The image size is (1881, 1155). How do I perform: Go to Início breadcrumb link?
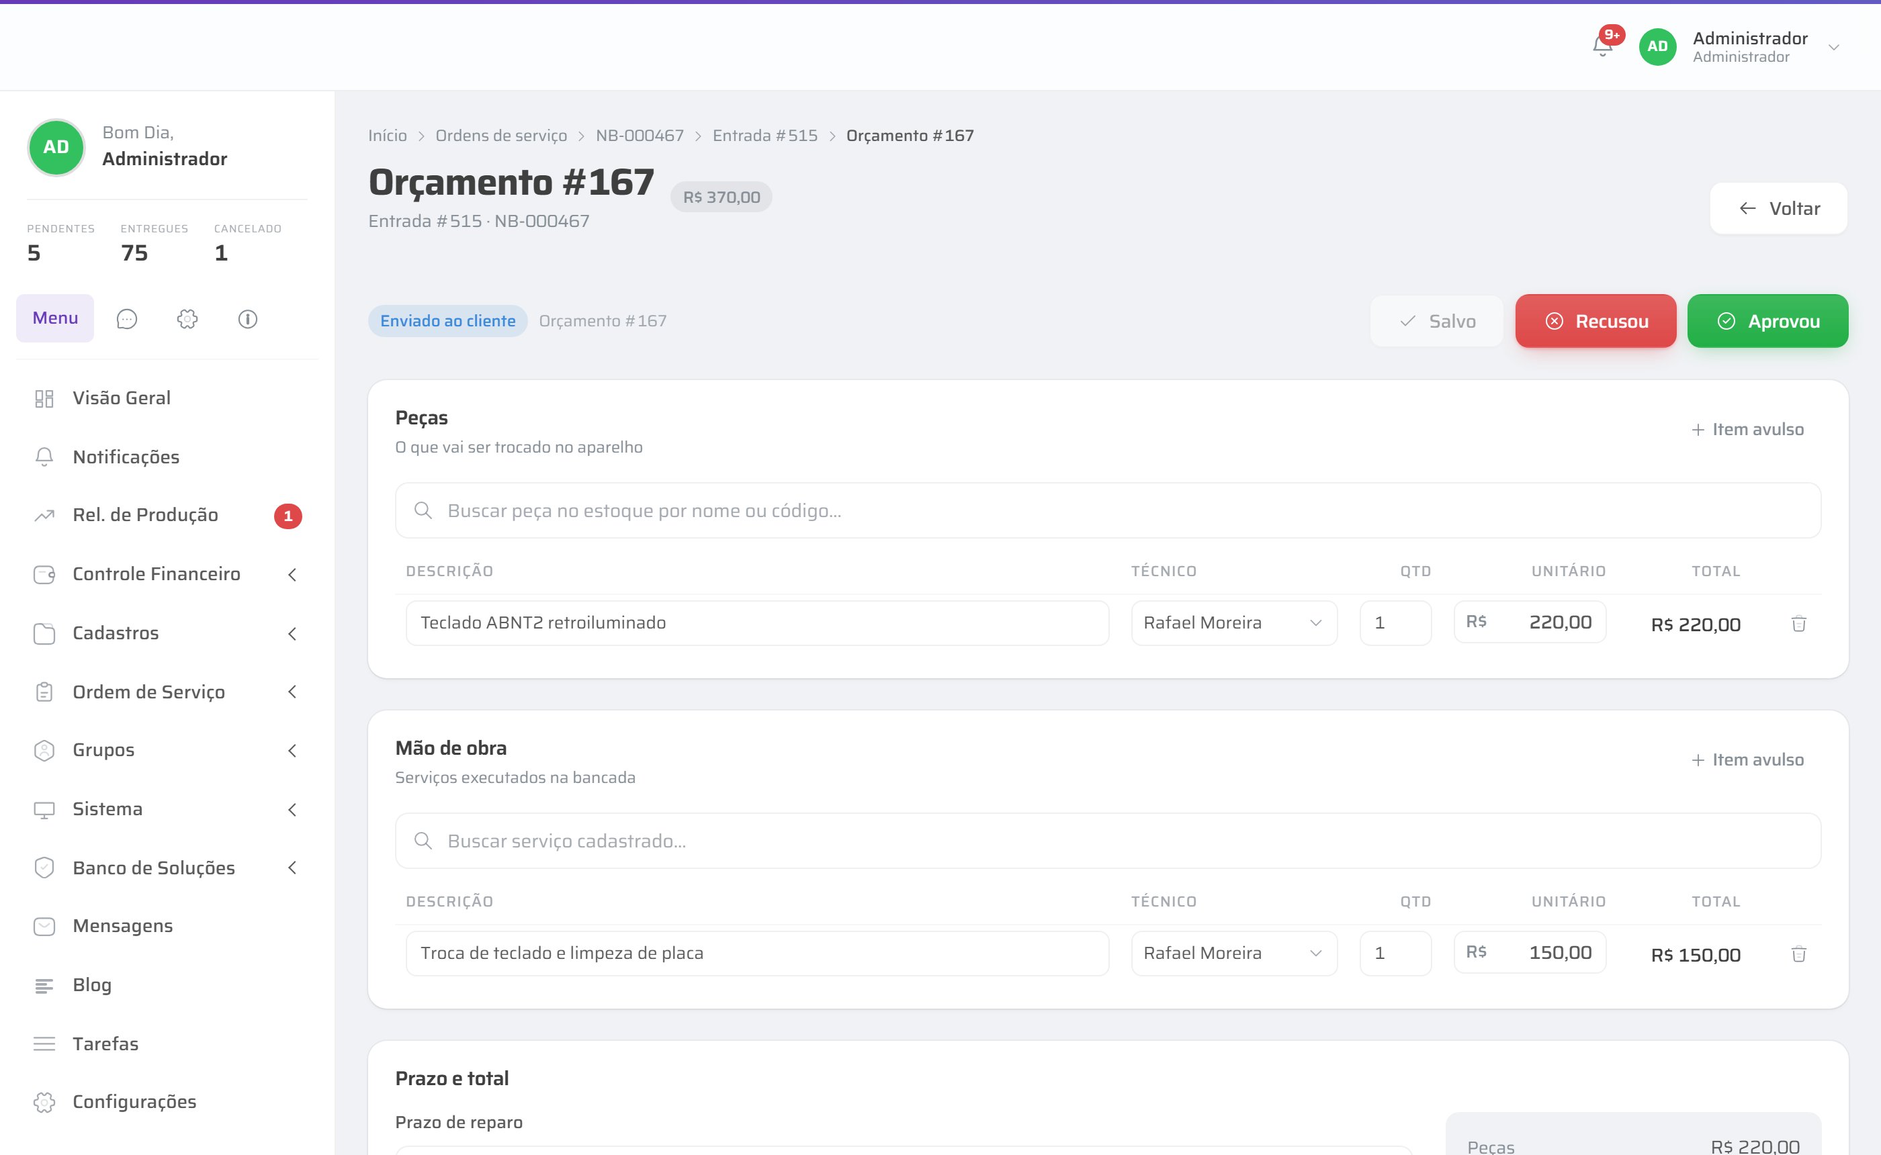[388, 136]
